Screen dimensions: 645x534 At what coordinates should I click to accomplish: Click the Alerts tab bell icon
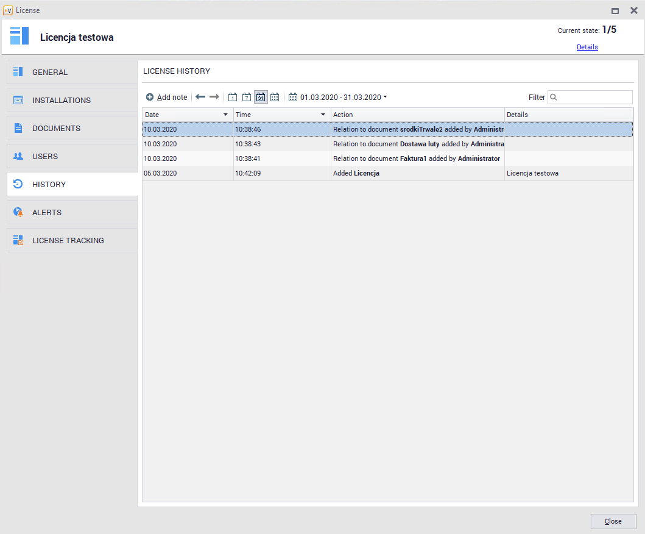pyautogui.click(x=18, y=212)
